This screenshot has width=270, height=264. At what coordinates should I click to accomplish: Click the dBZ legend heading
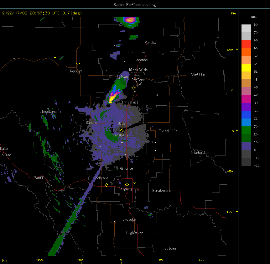pyautogui.click(x=254, y=17)
